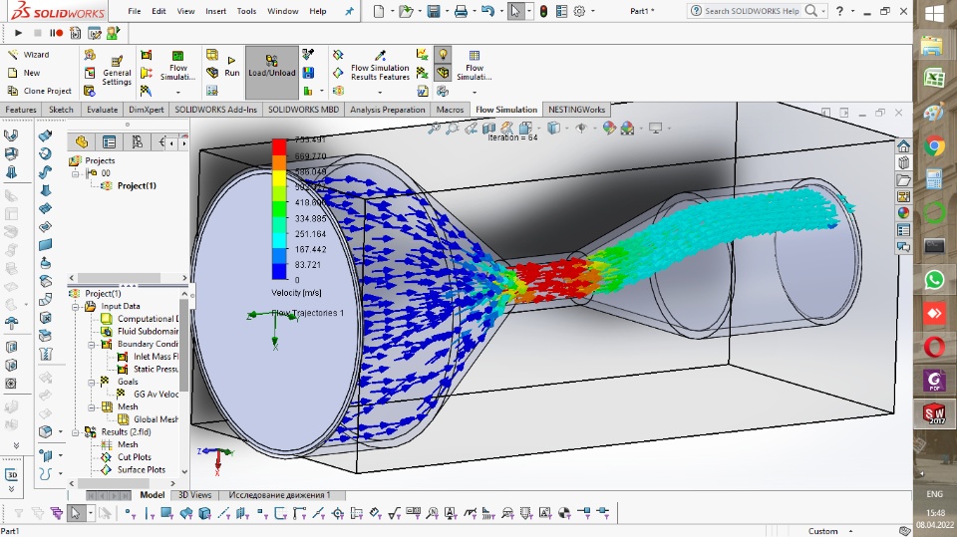The width and height of the screenshot is (957, 537).
Task: Switch to the Analysis Preparation tab
Action: [388, 110]
